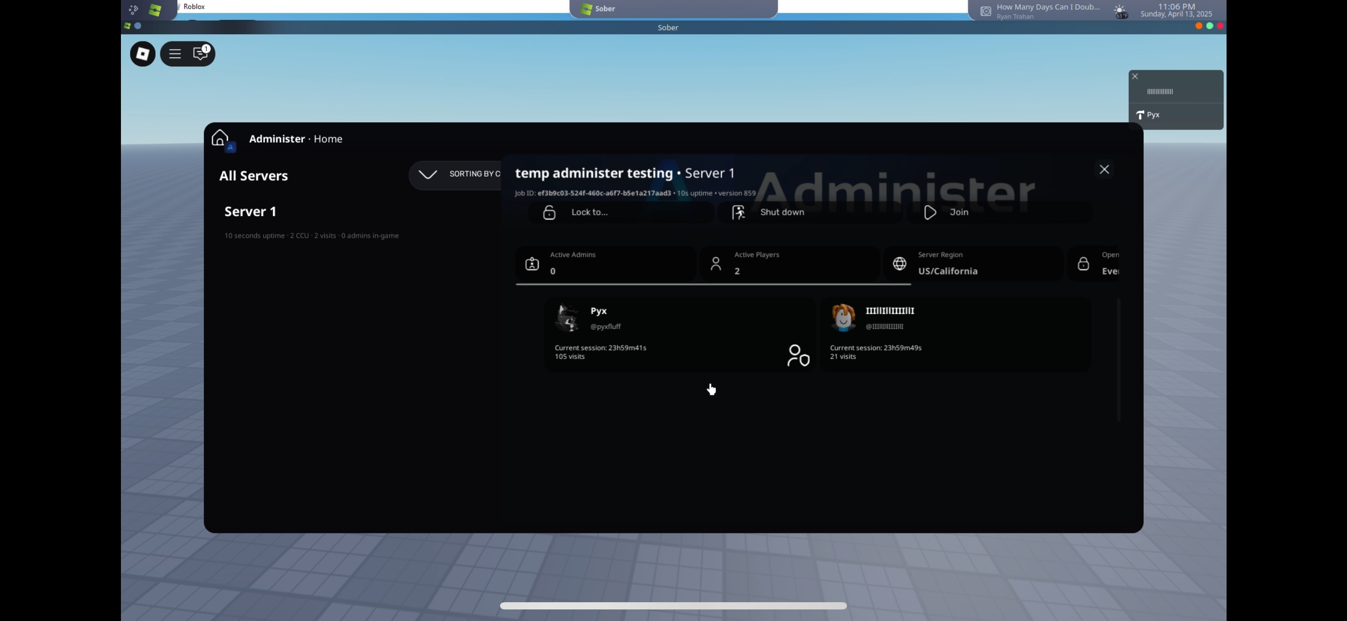Open the bacon-hair player avatar thumbnail
The image size is (1347, 621).
843,318
